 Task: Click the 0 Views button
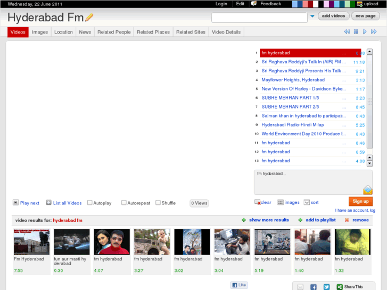click(x=199, y=203)
